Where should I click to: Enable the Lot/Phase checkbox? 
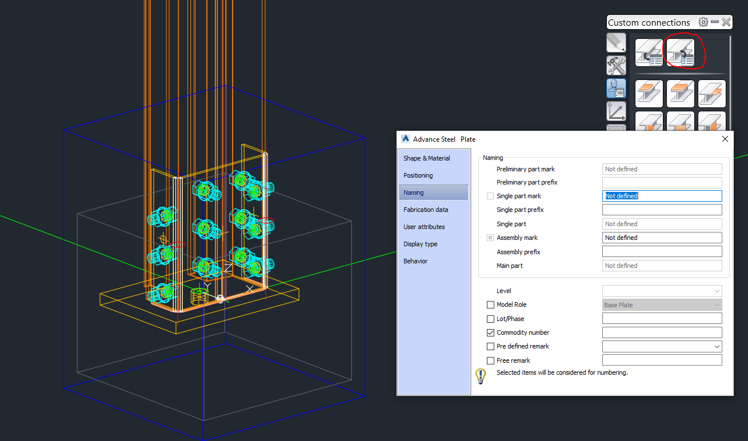click(x=490, y=318)
